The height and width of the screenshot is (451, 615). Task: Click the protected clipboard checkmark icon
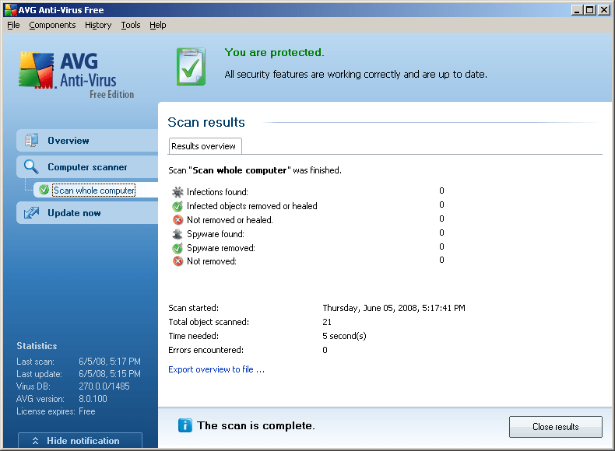pos(191,67)
